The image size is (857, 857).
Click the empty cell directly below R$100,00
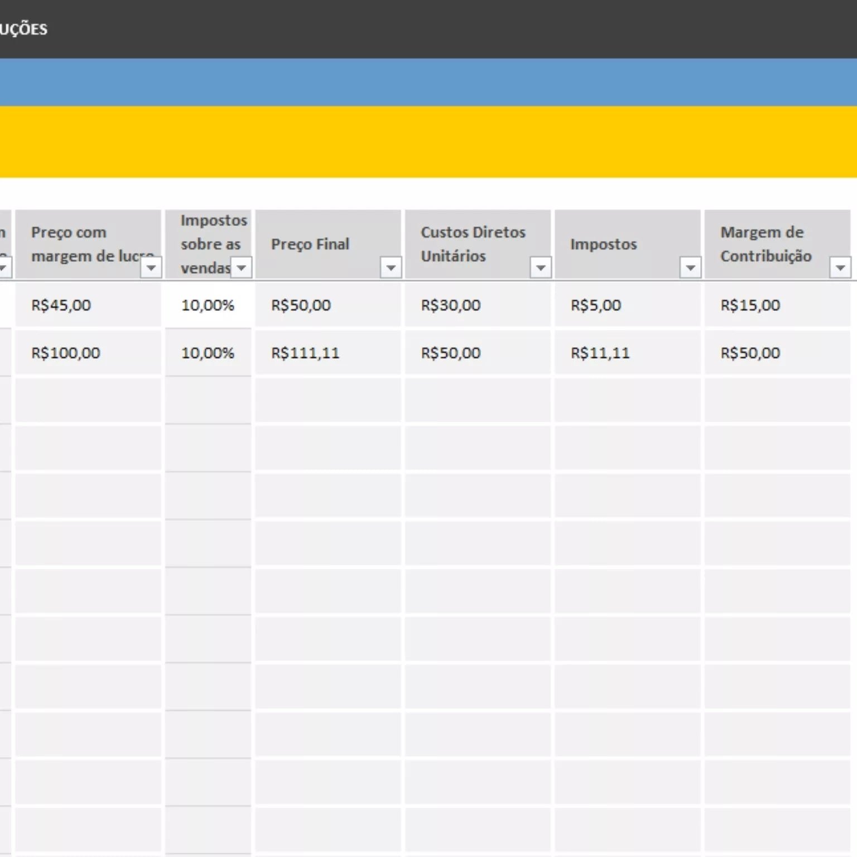point(88,400)
